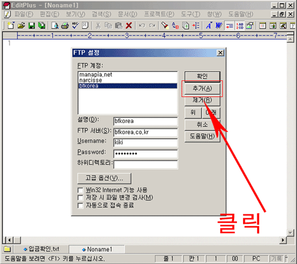Click the FTP 서버 input field
Viewport: 297px width, 264px height.
click(x=146, y=133)
